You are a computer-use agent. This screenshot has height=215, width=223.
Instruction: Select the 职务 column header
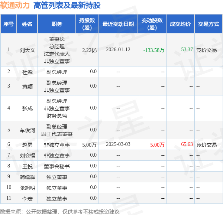[x=57, y=24]
